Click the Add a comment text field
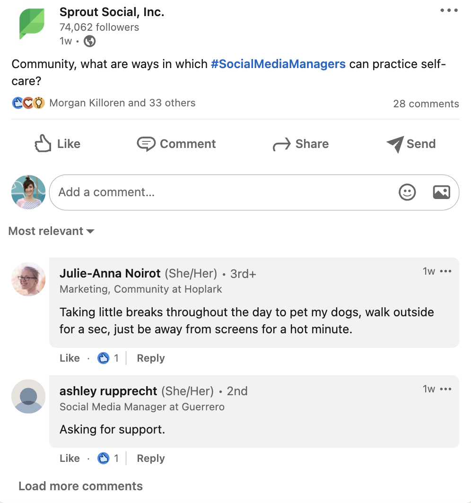Viewport: 471px width, 503px height. pyautogui.click(x=222, y=192)
